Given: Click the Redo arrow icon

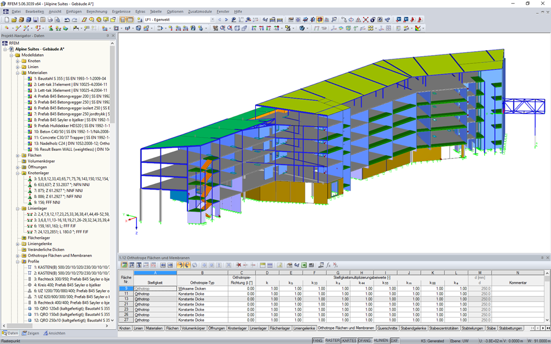Looking at the screenshot, I should tap(75, 20).
